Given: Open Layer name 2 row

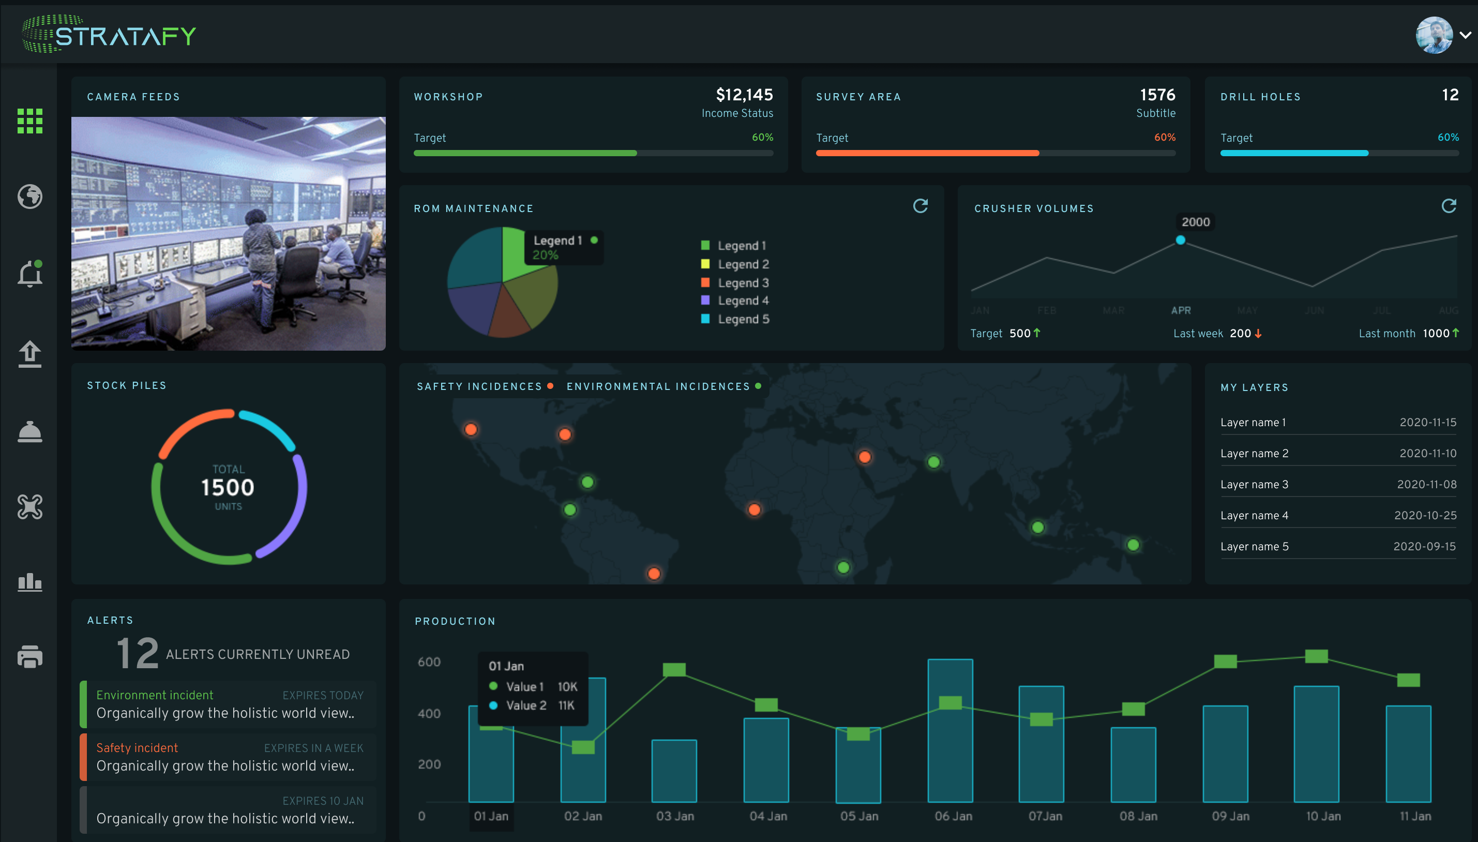Looking at the screenshot, I should click(1338, 454).
